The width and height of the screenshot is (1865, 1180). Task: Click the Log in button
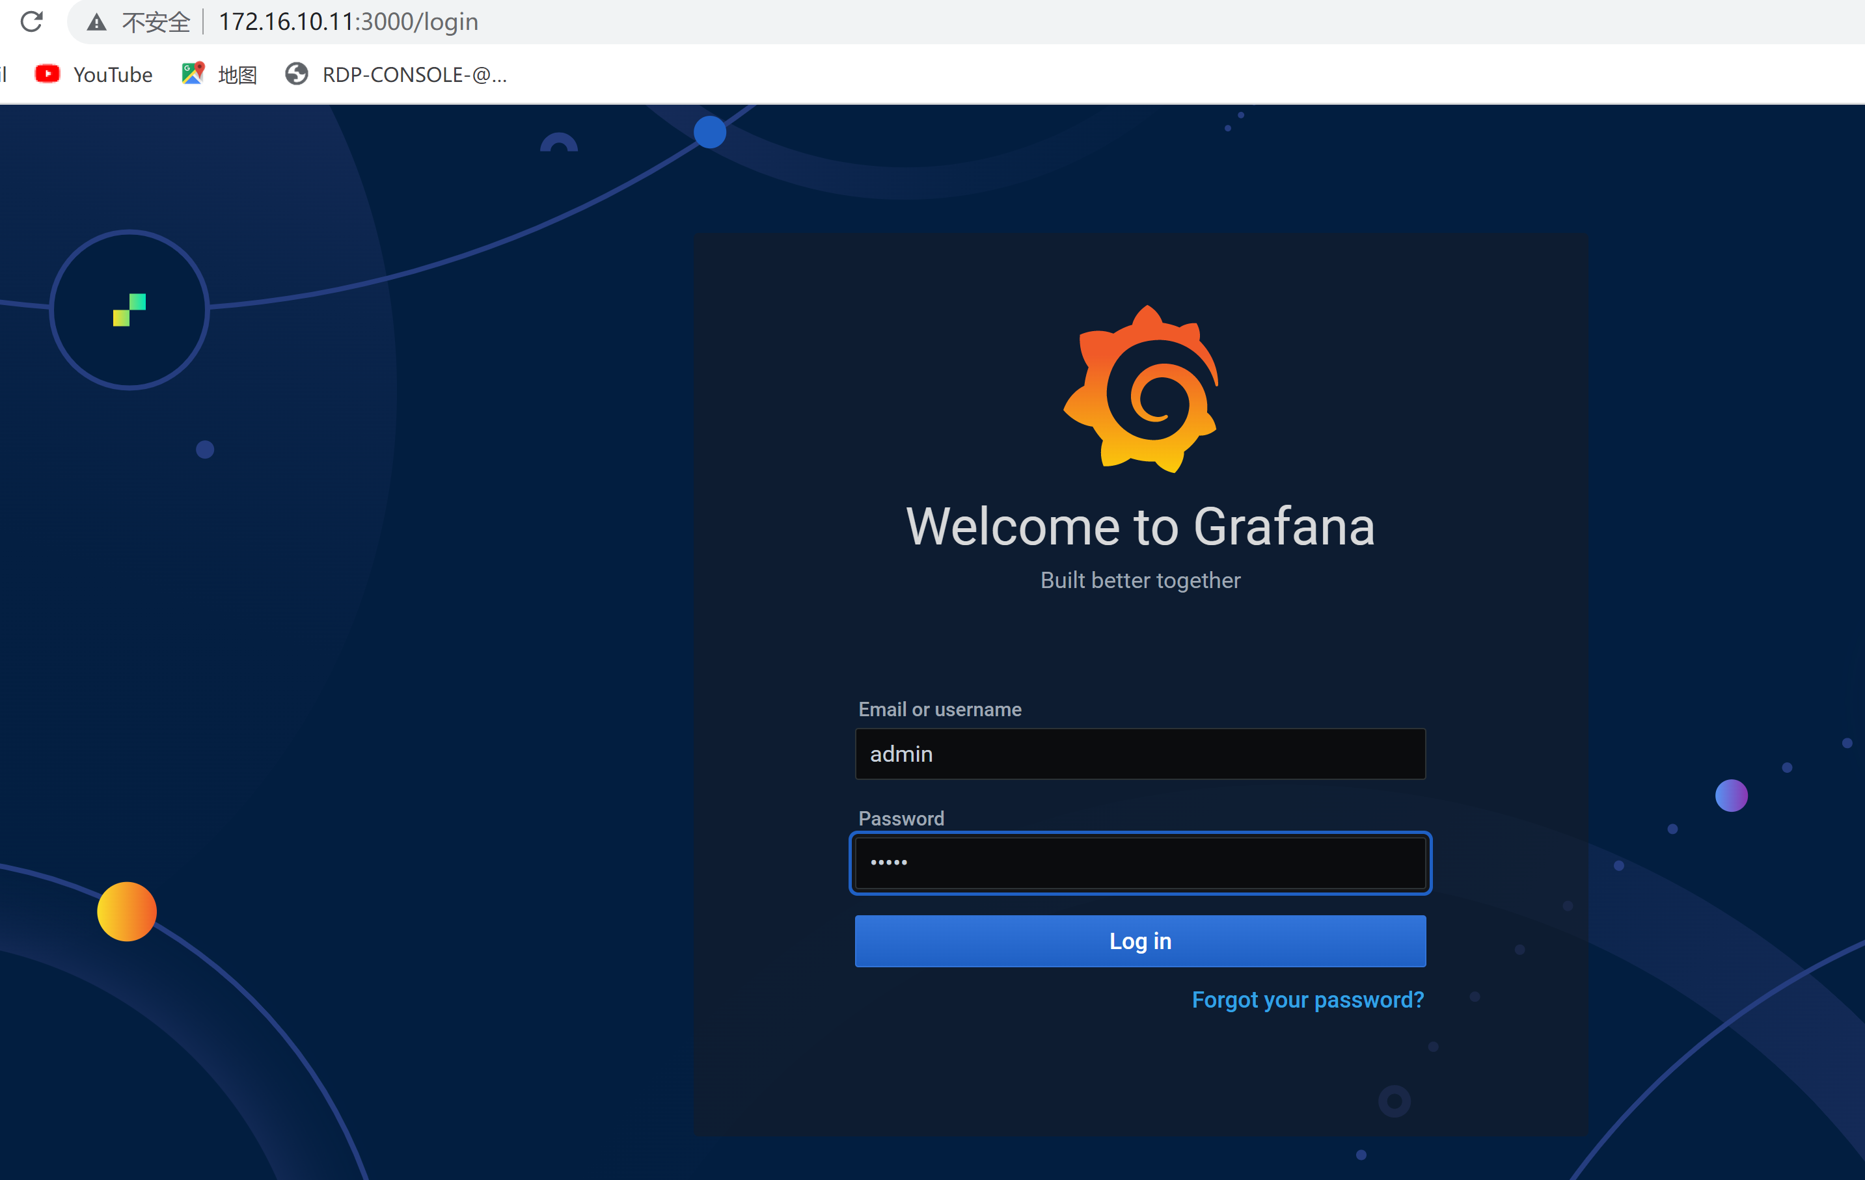click(1140, 941)
